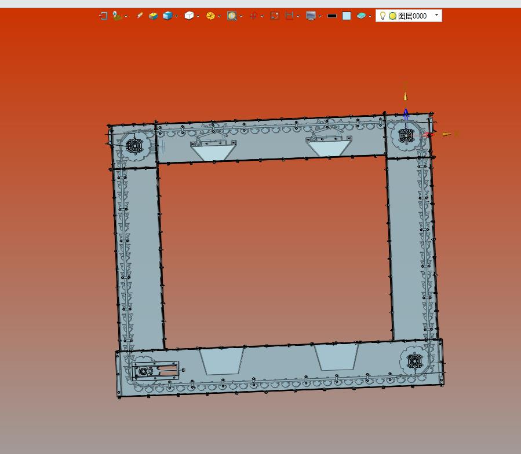Click the white cube icon
The image size is (521, 454).
189,16
